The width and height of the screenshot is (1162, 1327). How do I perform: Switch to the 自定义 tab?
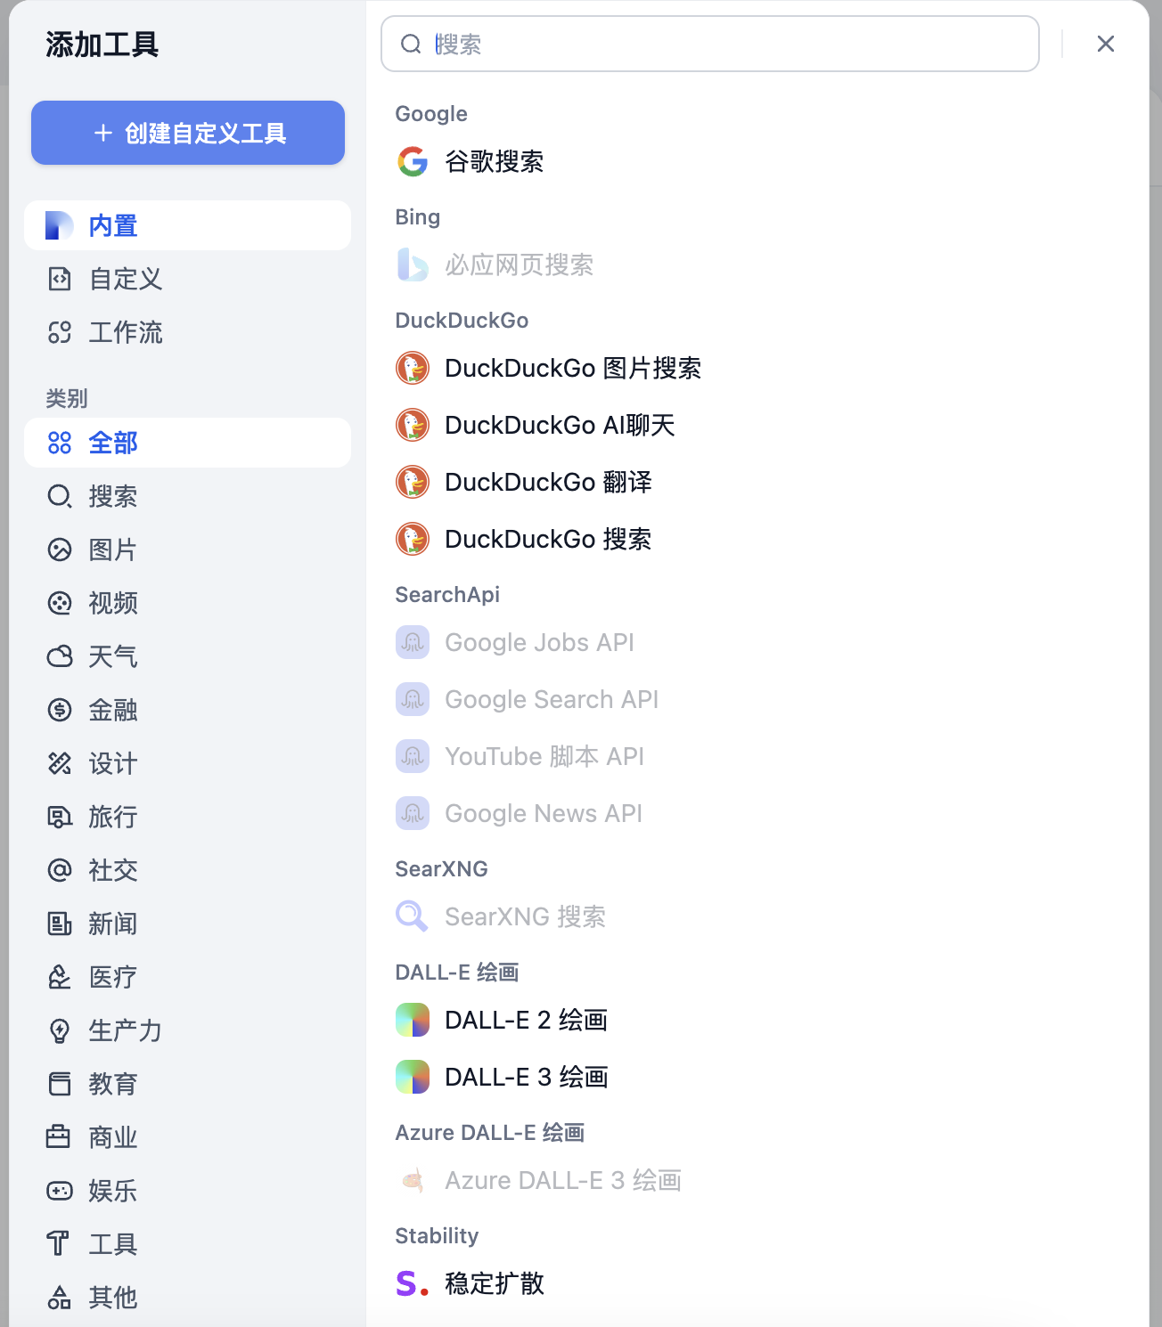coord(125,279)
